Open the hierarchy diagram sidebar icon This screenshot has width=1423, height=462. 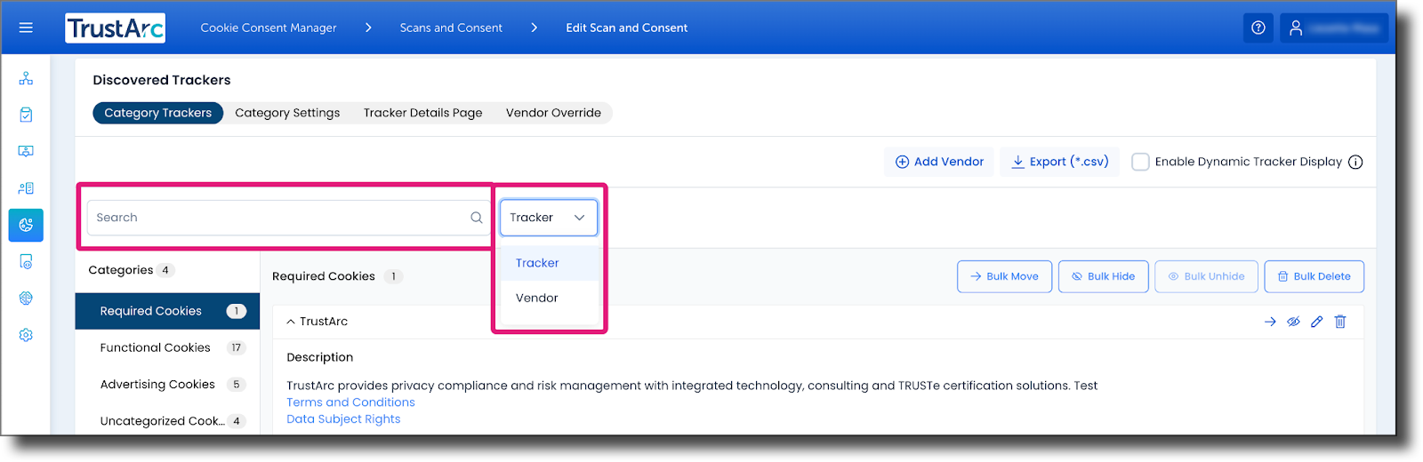(26, 78)
